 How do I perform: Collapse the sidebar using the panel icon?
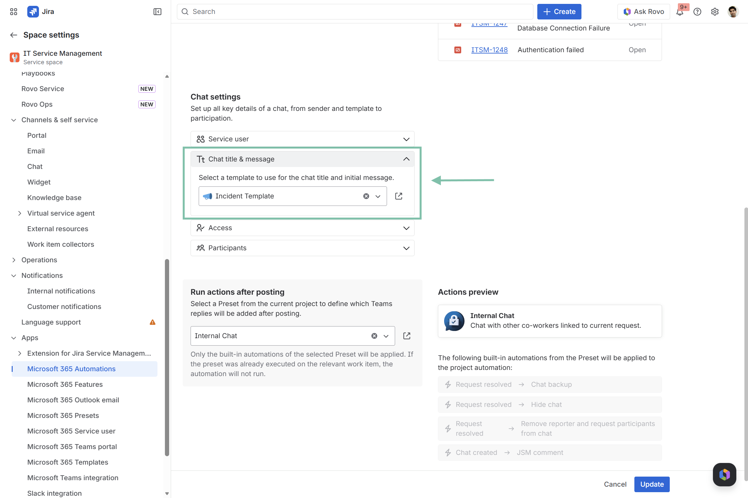[x=157, y=12]
